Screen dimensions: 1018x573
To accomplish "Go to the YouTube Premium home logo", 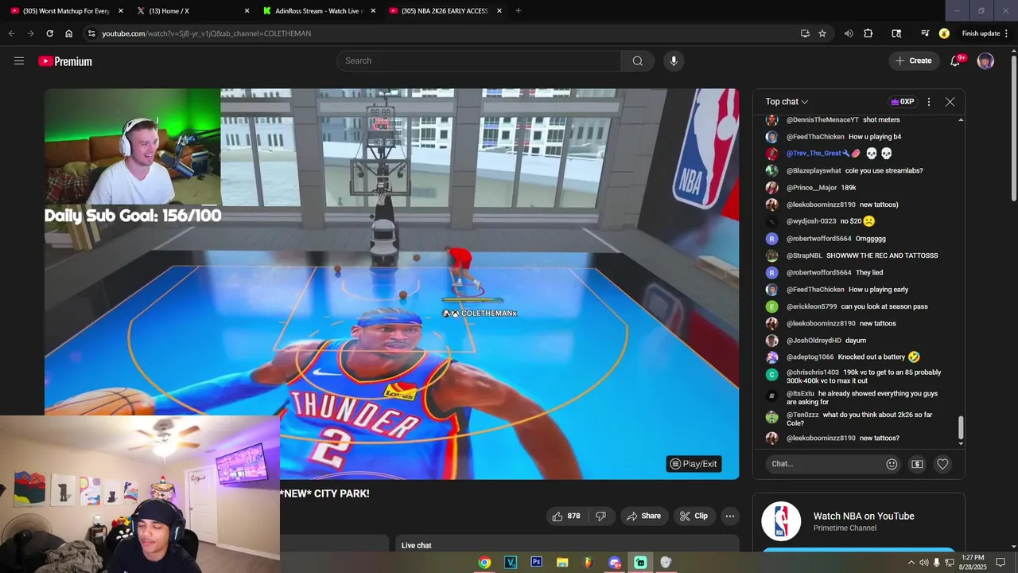I will pos(65,61).
